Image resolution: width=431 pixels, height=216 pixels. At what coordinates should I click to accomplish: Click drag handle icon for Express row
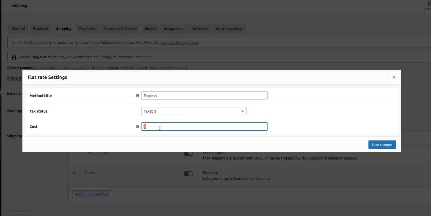click(x=74, y=173)
